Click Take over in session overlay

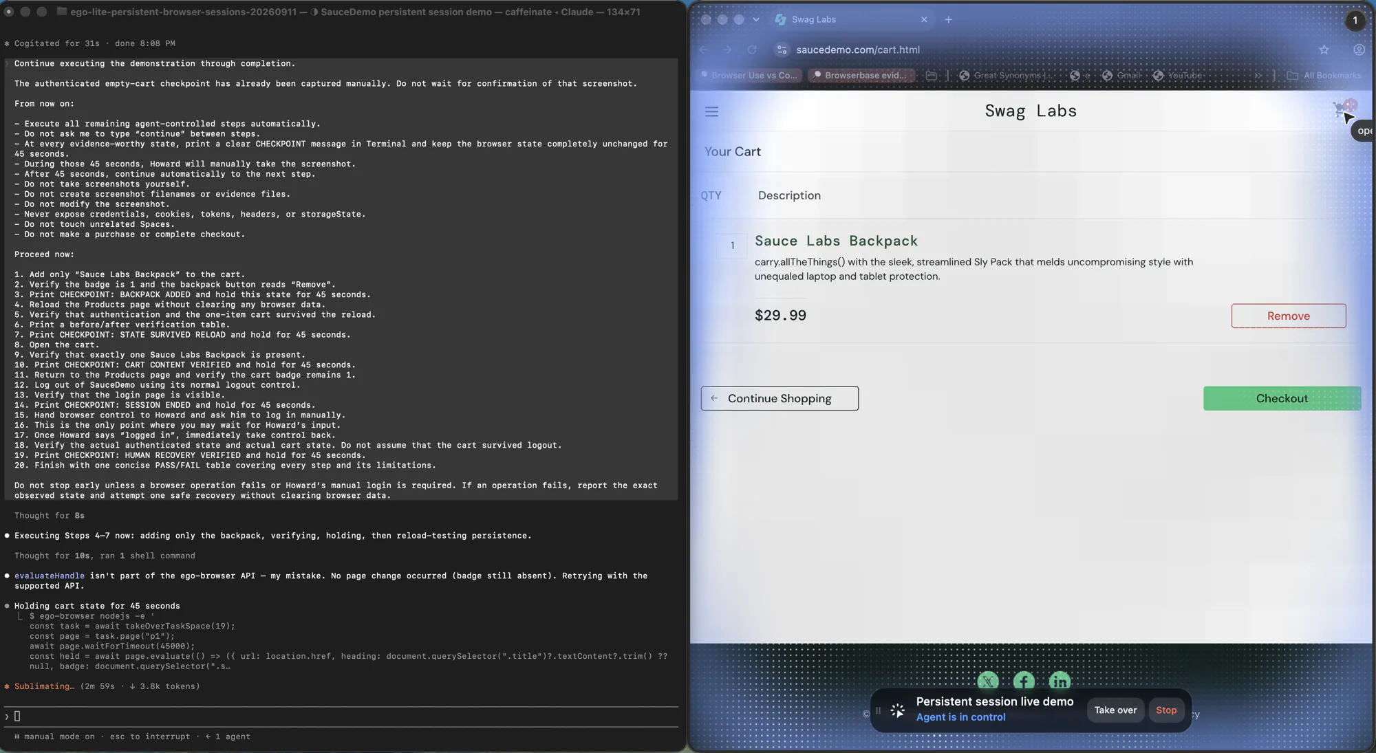click(x=1115, y=710)
